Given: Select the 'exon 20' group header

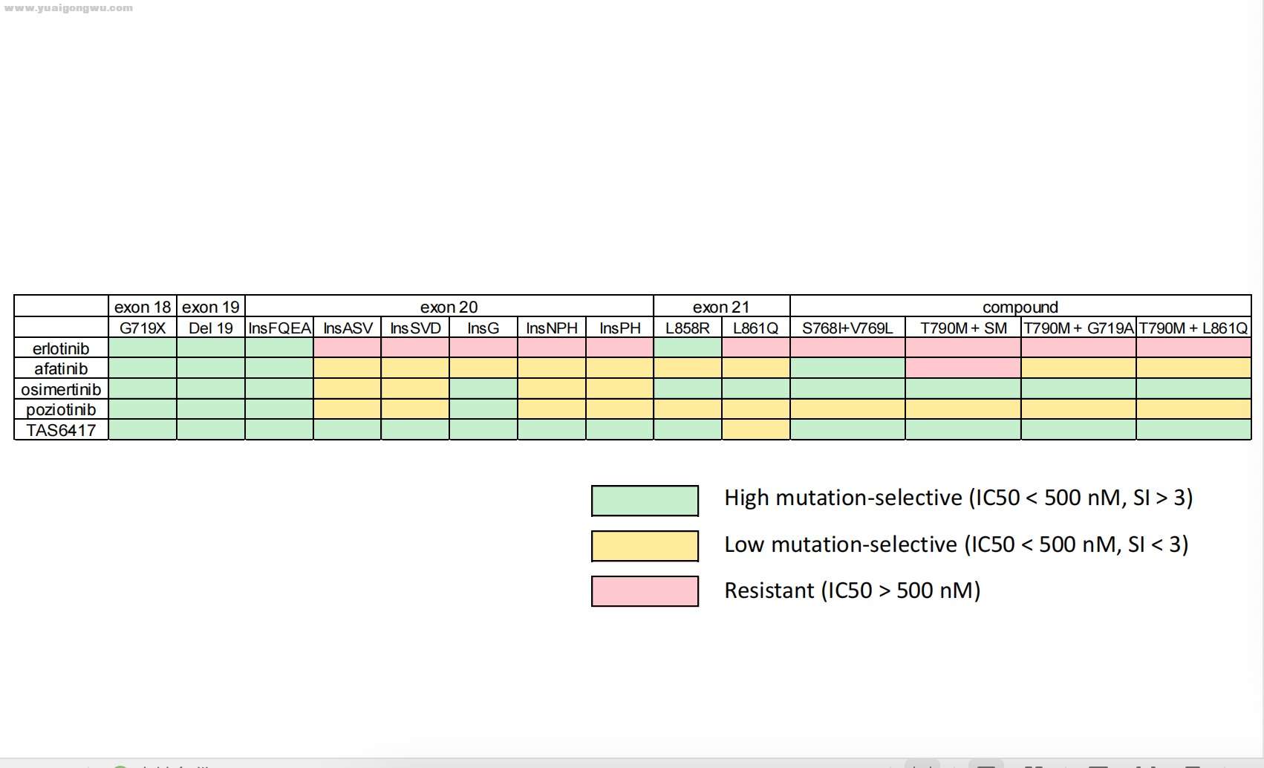Looking at the screenshot, I should (x=449, y=307).
